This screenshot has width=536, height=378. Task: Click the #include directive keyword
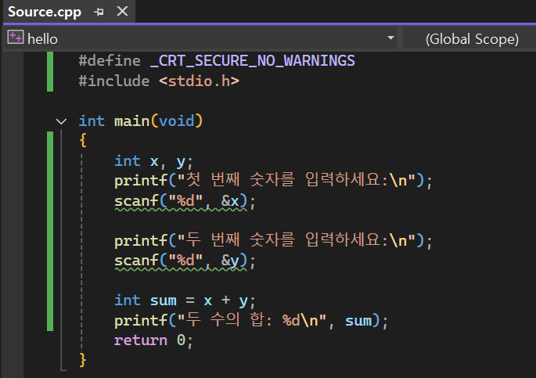(113, 81)
